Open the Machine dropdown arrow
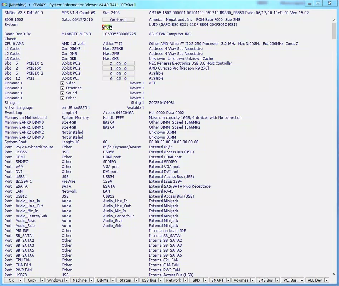This screenshot has height=286, width=339. (91, 280)
